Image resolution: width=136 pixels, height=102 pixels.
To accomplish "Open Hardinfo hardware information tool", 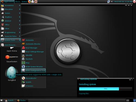I will (x=33, y=59).
